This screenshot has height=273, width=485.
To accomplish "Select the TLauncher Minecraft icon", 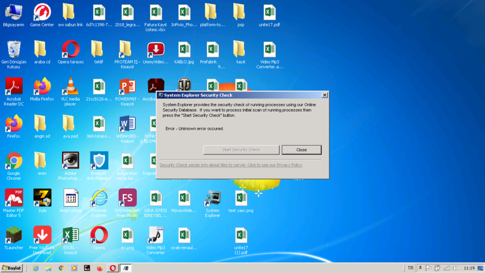I will [13, 238].
